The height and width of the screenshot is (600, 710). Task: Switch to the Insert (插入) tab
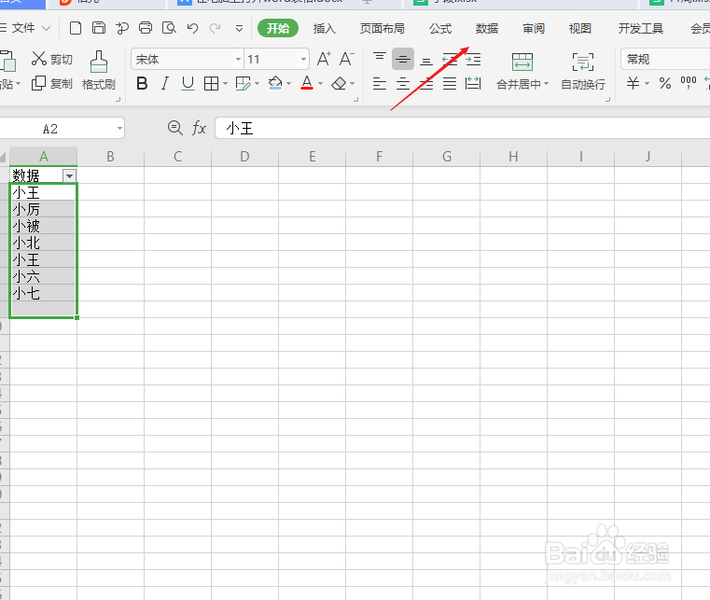(324, 29)
